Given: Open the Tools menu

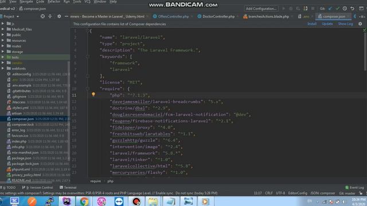Looking at the screenshot, I should [77, 2].
